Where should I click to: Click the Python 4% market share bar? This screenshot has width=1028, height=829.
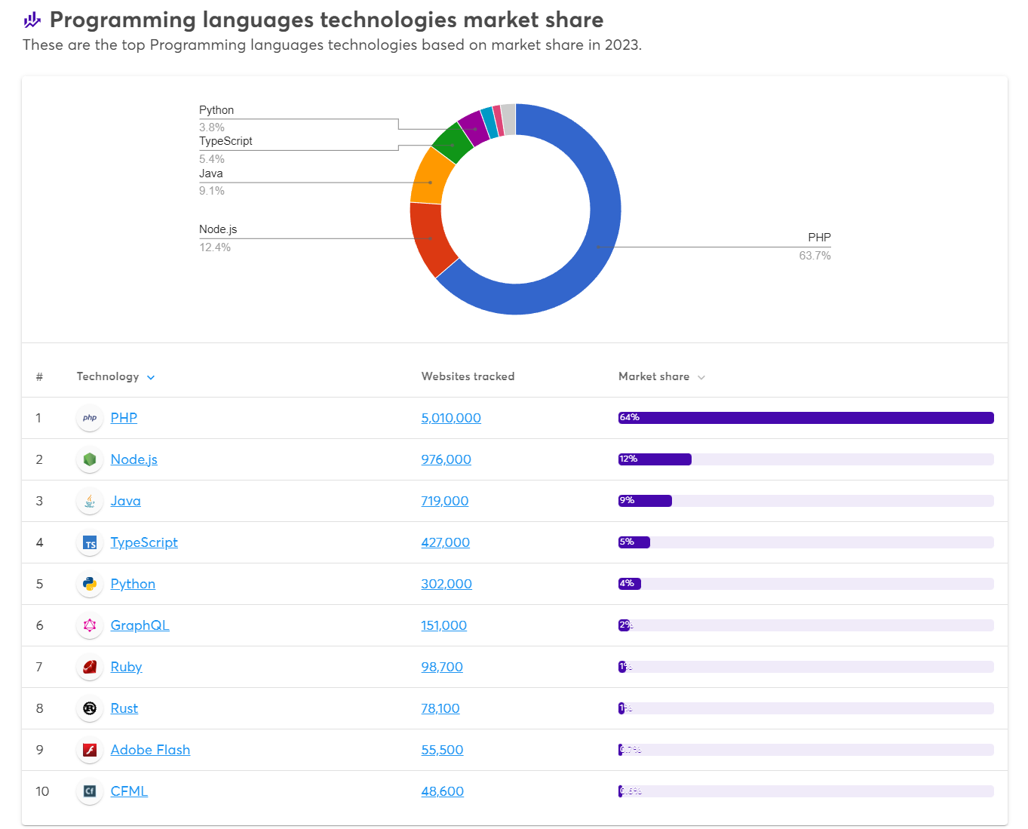[x=630, y=584]
